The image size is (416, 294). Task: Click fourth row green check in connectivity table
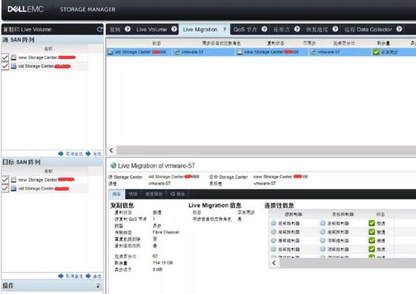[371, 249]
